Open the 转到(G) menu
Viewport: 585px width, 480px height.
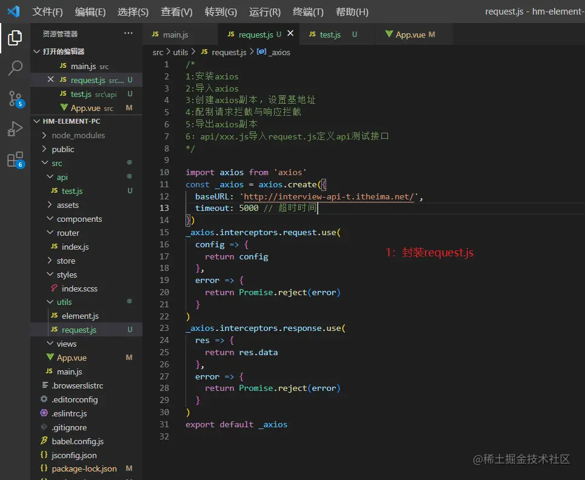221,12
